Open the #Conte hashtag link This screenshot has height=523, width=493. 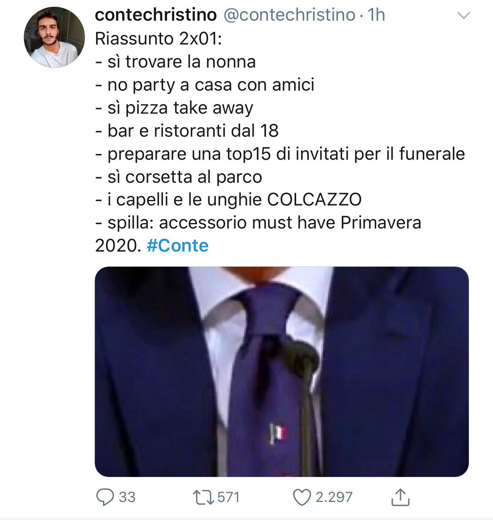pos(177,245)
